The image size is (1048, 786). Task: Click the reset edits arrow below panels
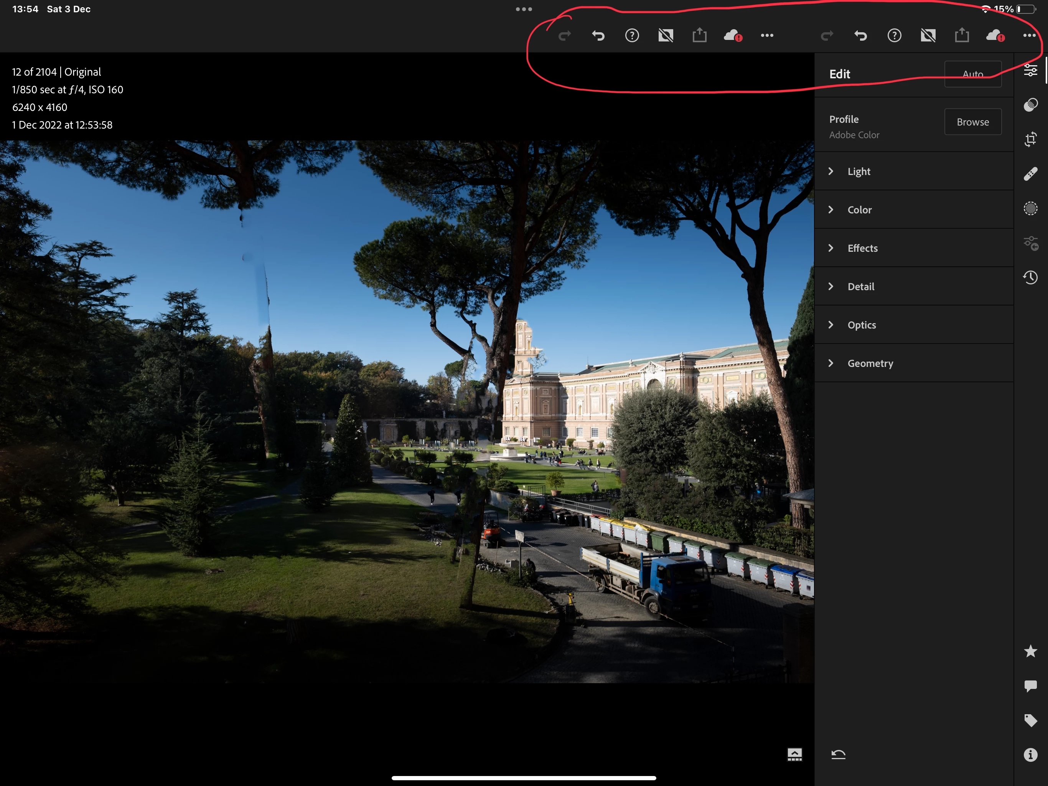coord(838,754)
